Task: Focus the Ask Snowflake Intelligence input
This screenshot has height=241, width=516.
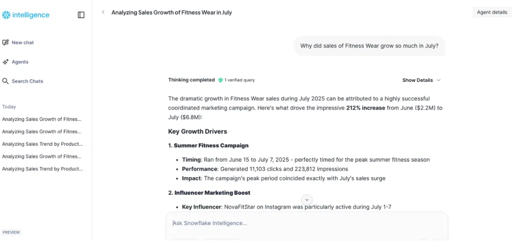Action: pos(302,223)
